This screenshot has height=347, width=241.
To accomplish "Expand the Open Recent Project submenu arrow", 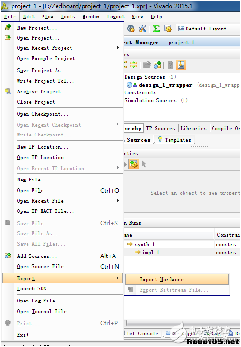I will 118,48.
